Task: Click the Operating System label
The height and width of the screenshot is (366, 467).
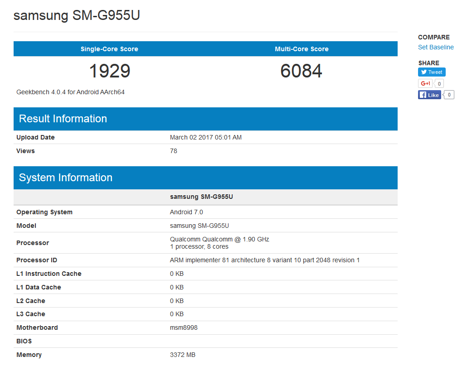Action: [44, 212]
